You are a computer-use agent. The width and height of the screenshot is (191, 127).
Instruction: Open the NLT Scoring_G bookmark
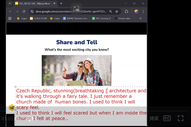[x=101, y=18]
